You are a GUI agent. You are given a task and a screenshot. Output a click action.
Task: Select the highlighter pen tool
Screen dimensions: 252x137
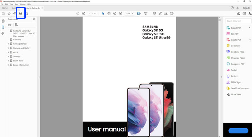(x=160, y=13)
